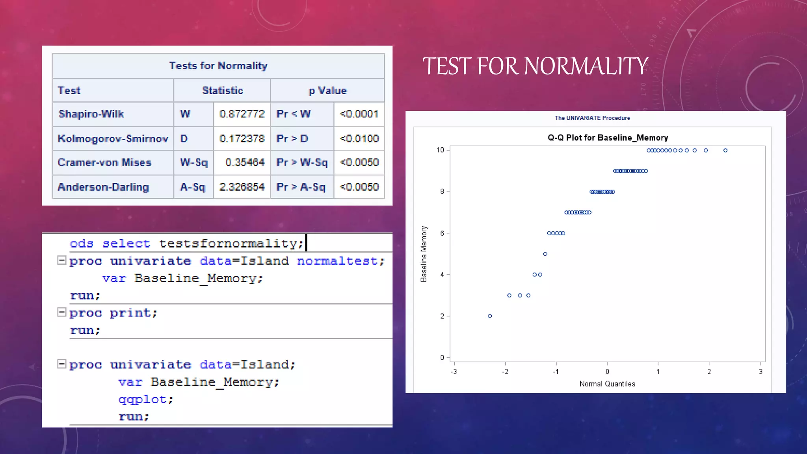Click the Anderson-Darling row label
The image size is (807, 454).
pyautogui.click(x=103, y=187)
